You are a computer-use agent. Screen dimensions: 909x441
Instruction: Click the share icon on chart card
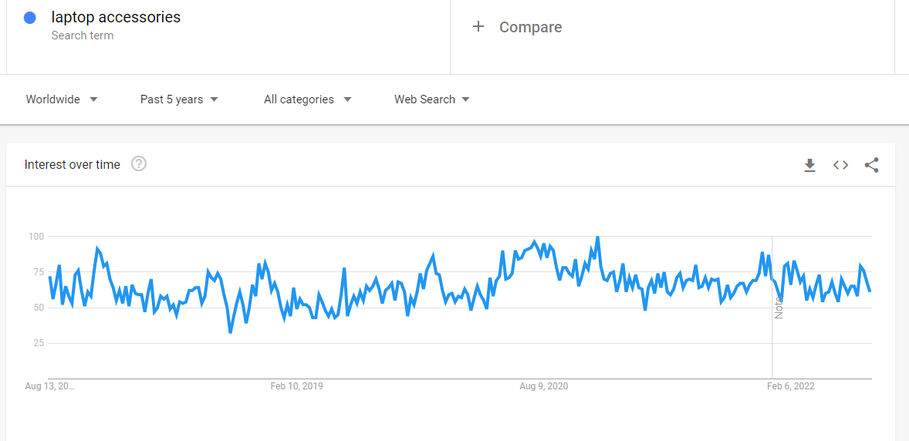pos(871,165)
